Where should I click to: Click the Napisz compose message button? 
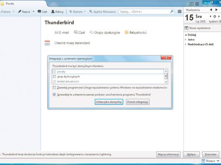click(24, 11)
